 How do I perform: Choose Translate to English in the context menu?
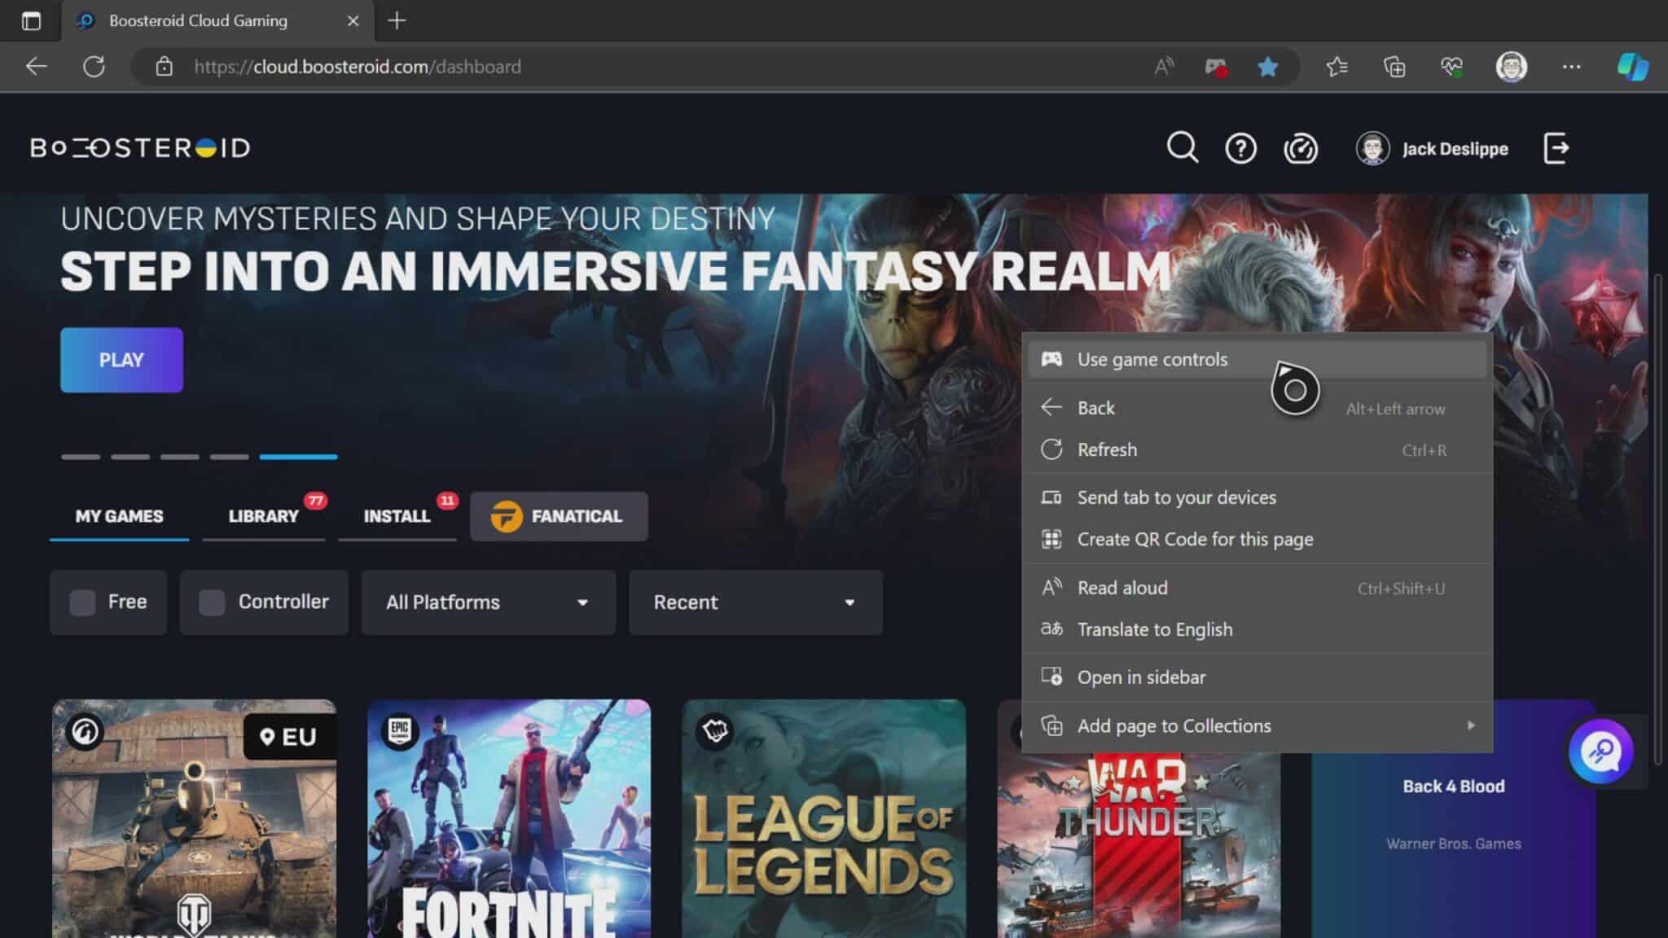tap(1156, 629)
